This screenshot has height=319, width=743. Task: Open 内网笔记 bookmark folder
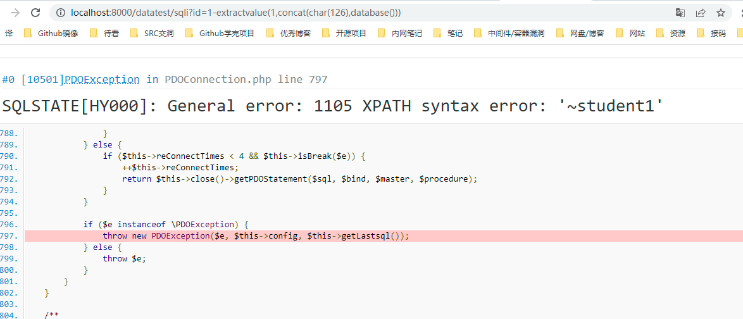(400, 33)
